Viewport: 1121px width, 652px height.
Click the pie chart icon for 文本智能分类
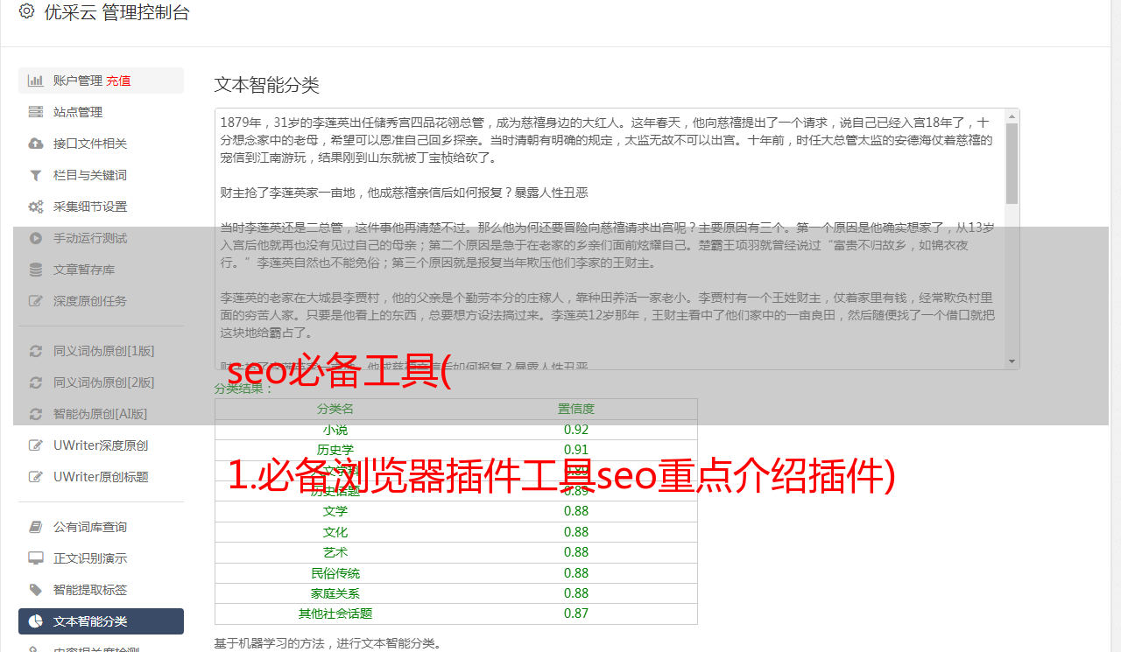pos(36,621)
